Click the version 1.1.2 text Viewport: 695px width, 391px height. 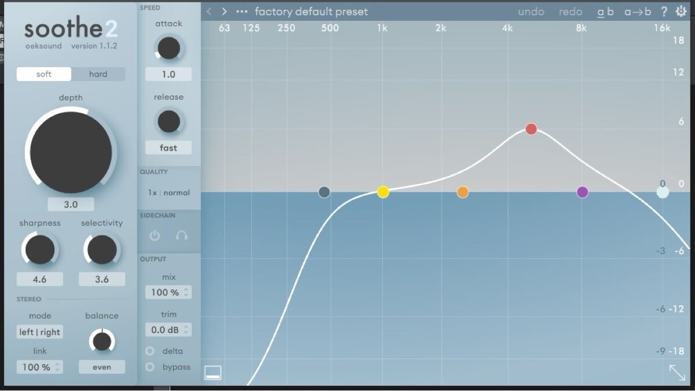click(x=94, y=46)
